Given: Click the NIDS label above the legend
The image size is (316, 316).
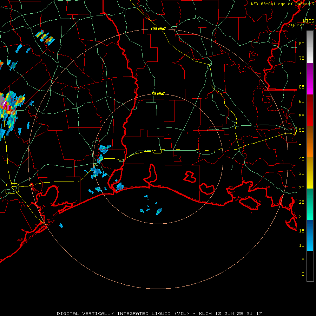Looking at the screenshot, I should click(309, 21).
